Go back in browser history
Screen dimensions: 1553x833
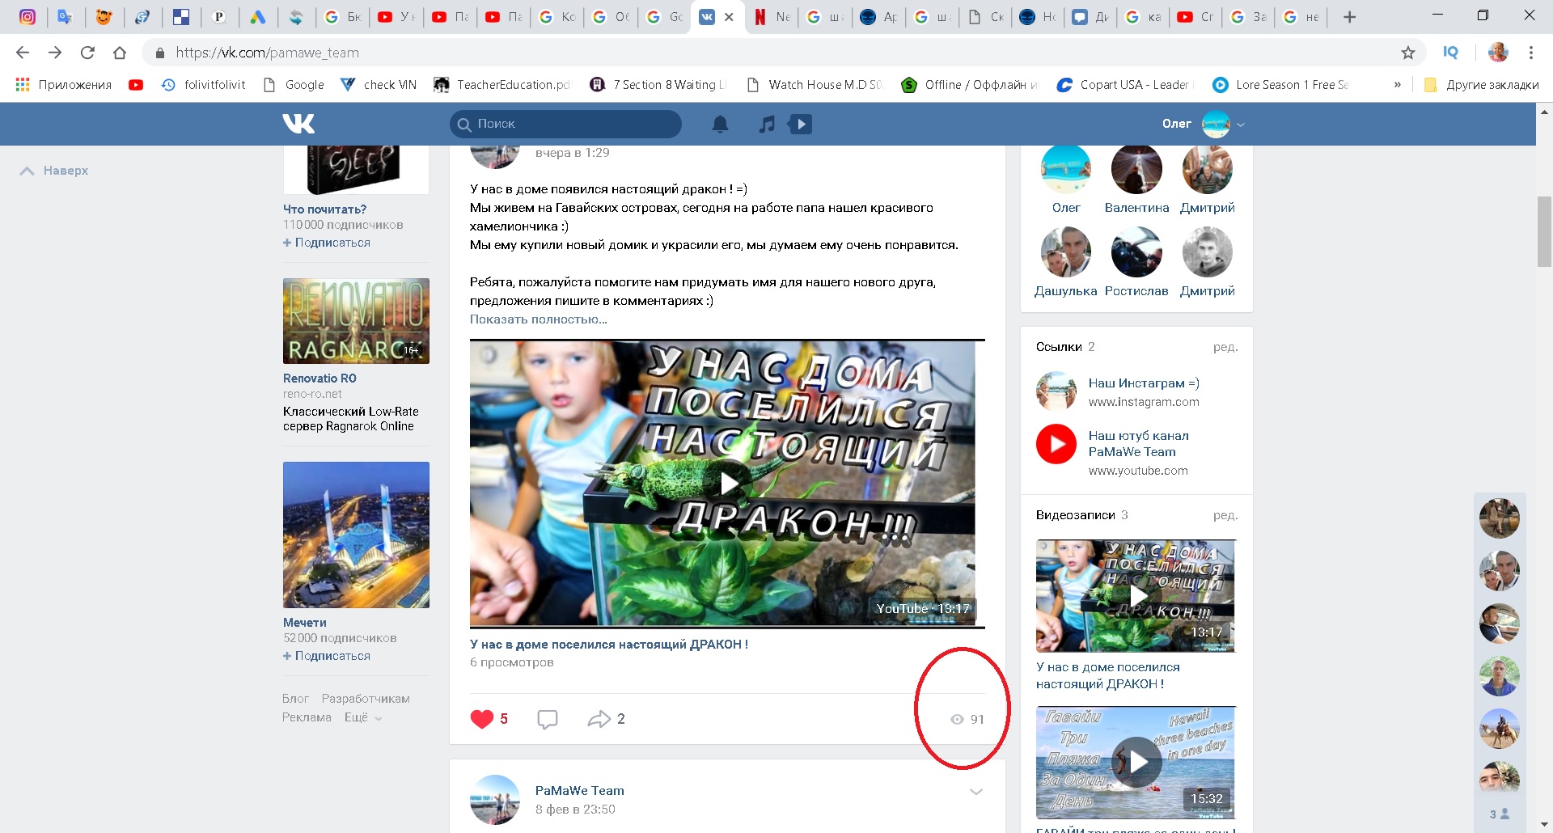coord(23,53)
